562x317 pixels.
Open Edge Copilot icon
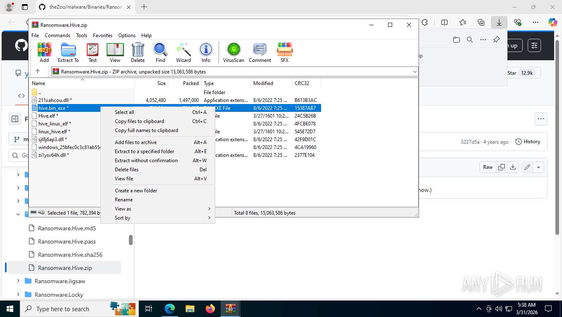552,23
